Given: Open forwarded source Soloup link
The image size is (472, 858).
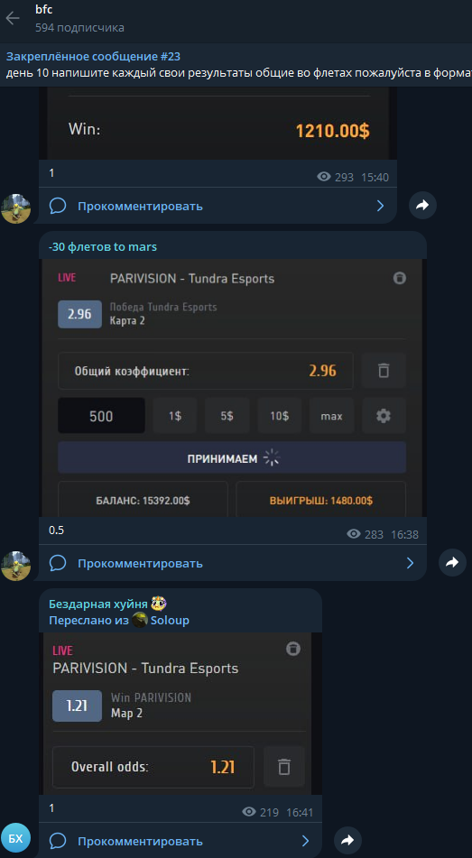Looking at the screenshot, I should [170, 620].
